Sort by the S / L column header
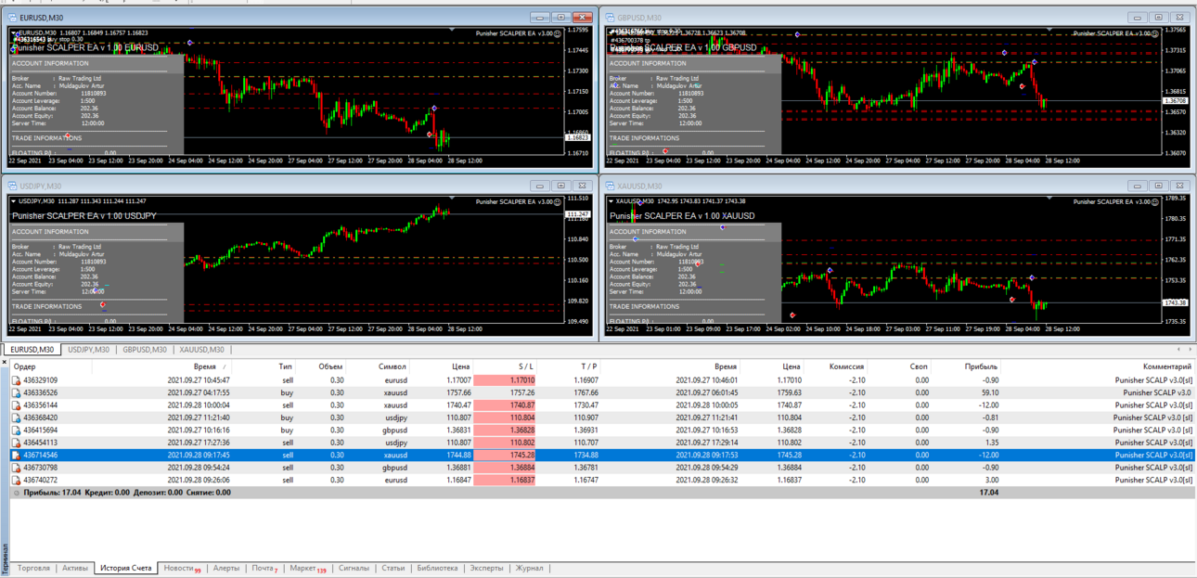The height and width of the screenshot is (578, 1197). [x=526, y=366]
